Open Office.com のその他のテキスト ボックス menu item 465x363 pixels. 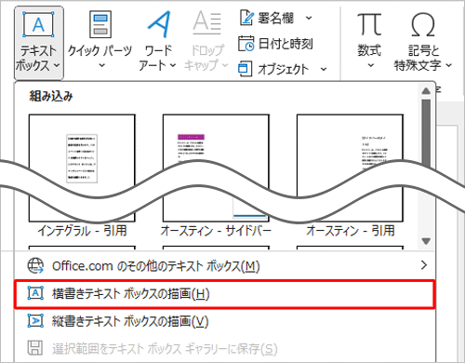point(225,266)
